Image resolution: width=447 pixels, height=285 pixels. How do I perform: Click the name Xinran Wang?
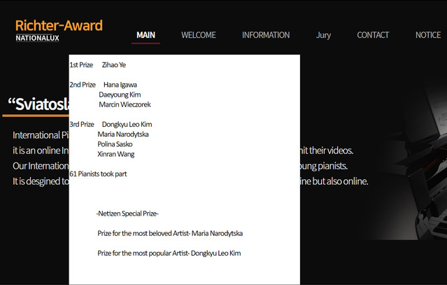click(115, 154)
